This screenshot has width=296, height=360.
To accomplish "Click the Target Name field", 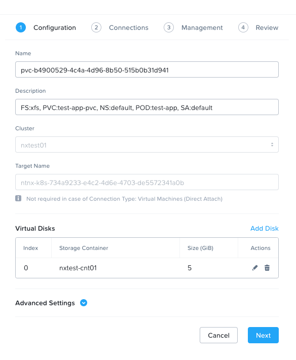I will (x=147, y=183).
